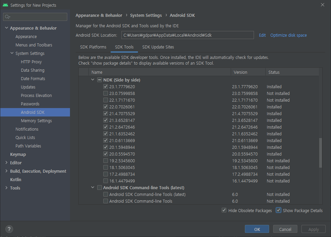Image resolution: width=331 pixels, height=237 pixels.
Task: Toggle Hide Obsolete Packages checkbox
Action: tap(224, 210)
